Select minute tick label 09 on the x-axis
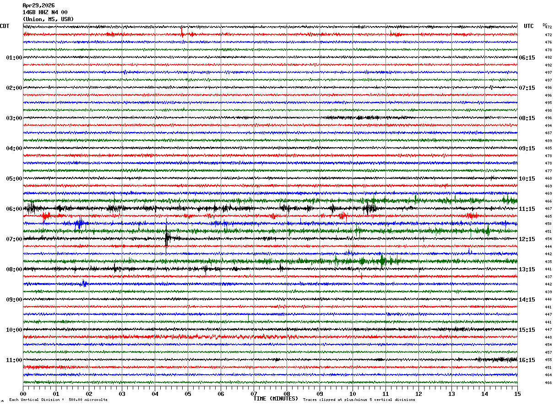554x406 pixels. pos(320,394)
